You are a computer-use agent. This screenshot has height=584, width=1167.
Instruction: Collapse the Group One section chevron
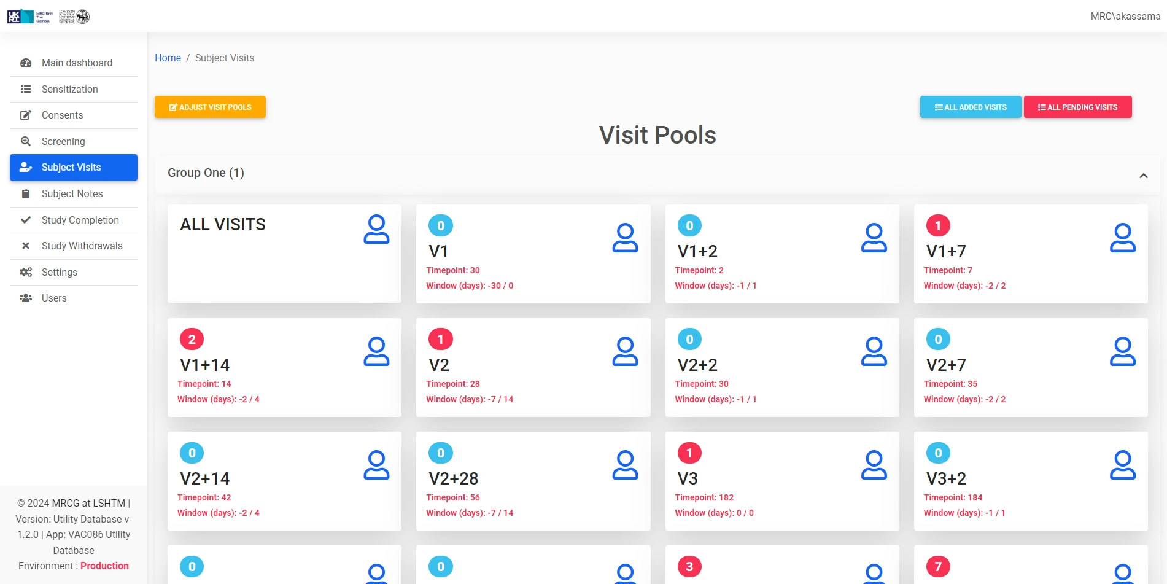pyautogui.click(x=1143, y=176)
